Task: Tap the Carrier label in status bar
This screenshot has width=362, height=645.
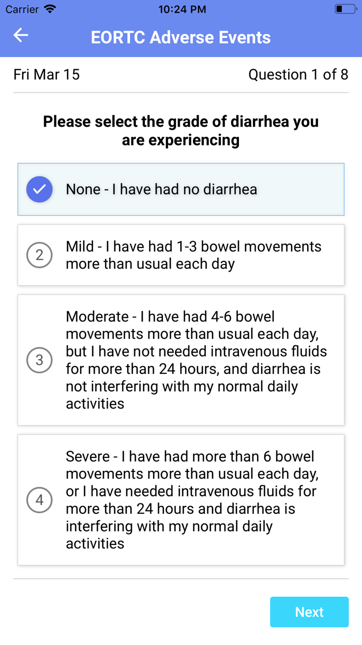Action: (22, 9)
